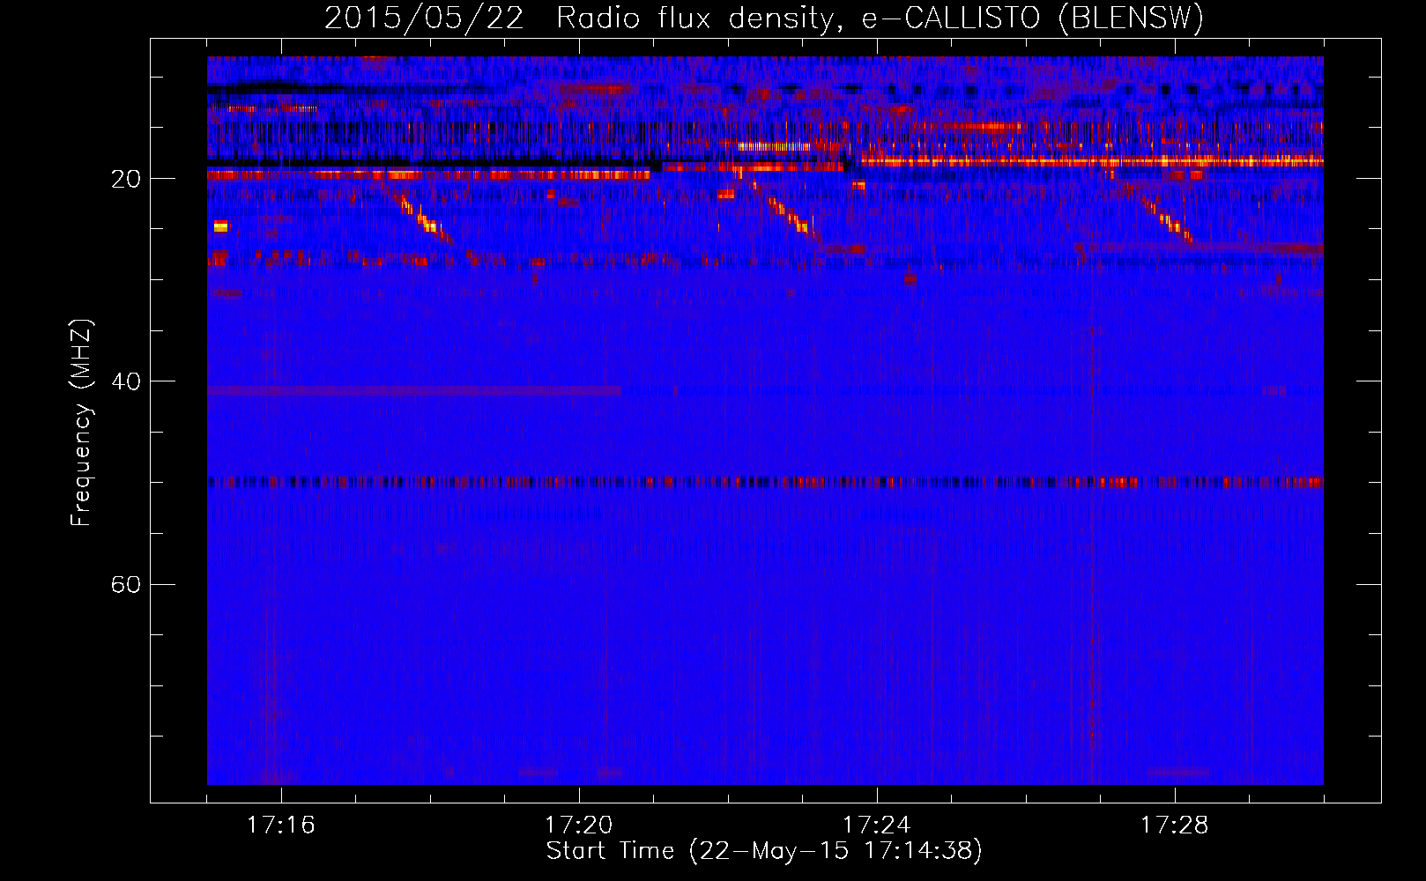1426x881 pixels.
Task: Select the "40" frequency tick label
Action: click(x=125, y=381)
